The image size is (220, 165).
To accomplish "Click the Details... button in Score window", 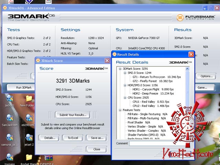I will [49, 138].
